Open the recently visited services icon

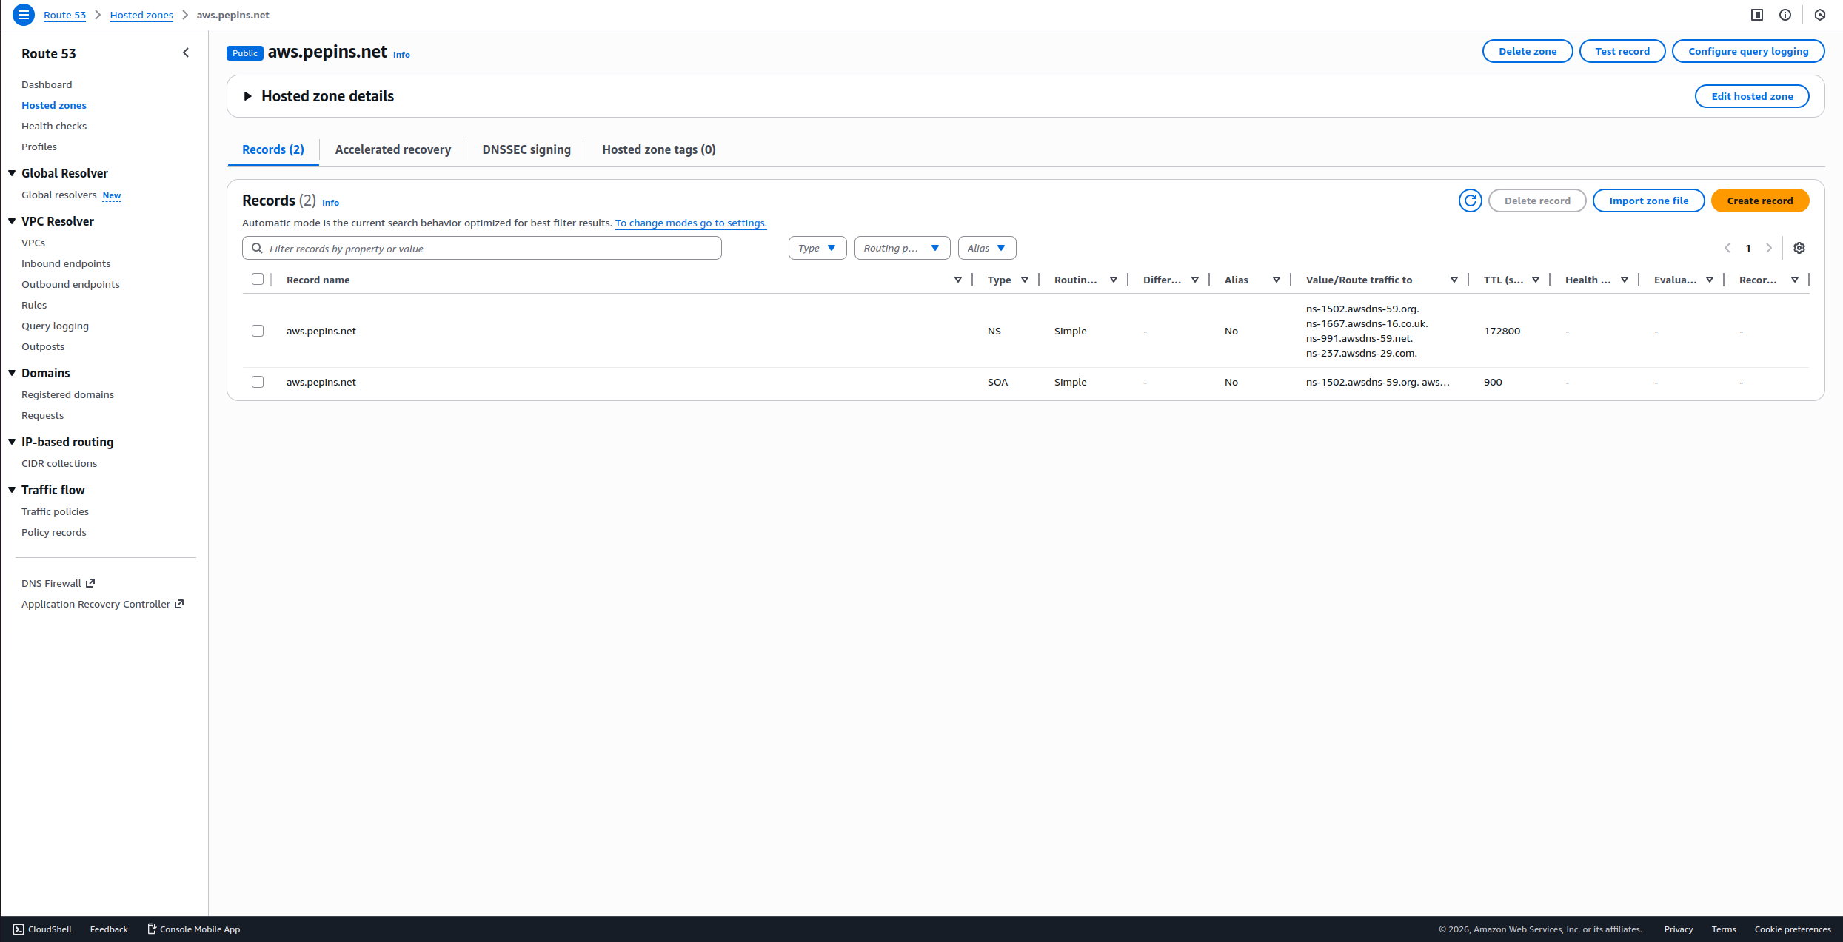[1820, 14]
